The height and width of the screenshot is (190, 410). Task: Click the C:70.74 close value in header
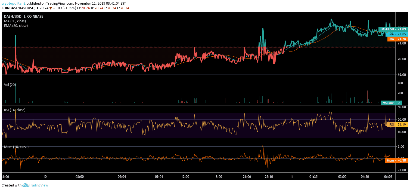tap(123, 8)
